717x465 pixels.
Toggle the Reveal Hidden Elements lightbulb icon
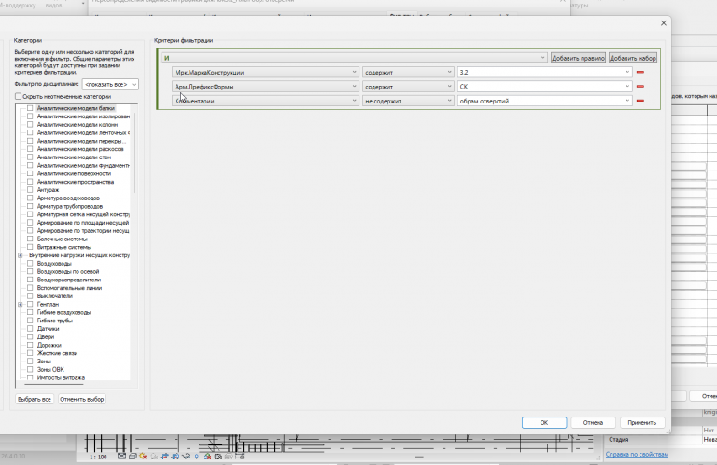(197, 457)
